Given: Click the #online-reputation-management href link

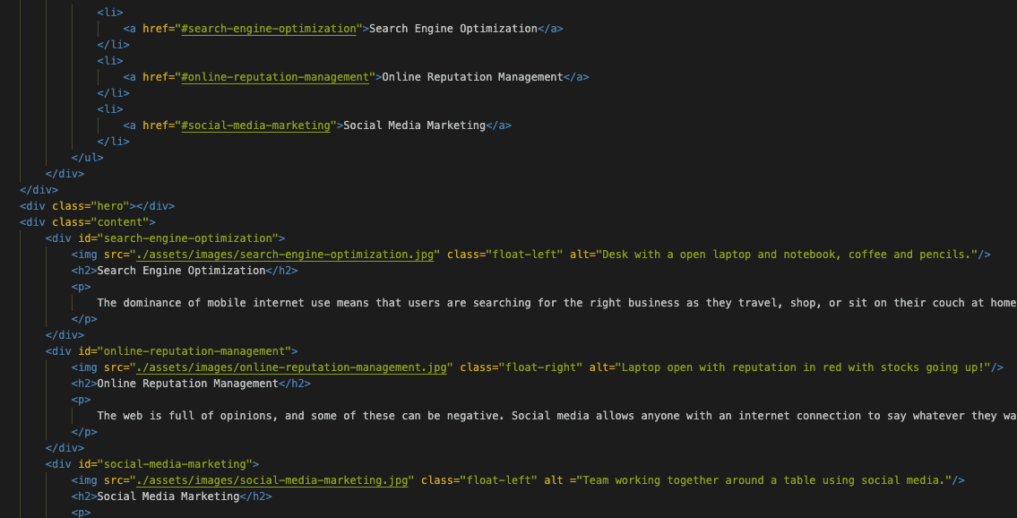Looking at the screenshot, I should click(274, 76).
